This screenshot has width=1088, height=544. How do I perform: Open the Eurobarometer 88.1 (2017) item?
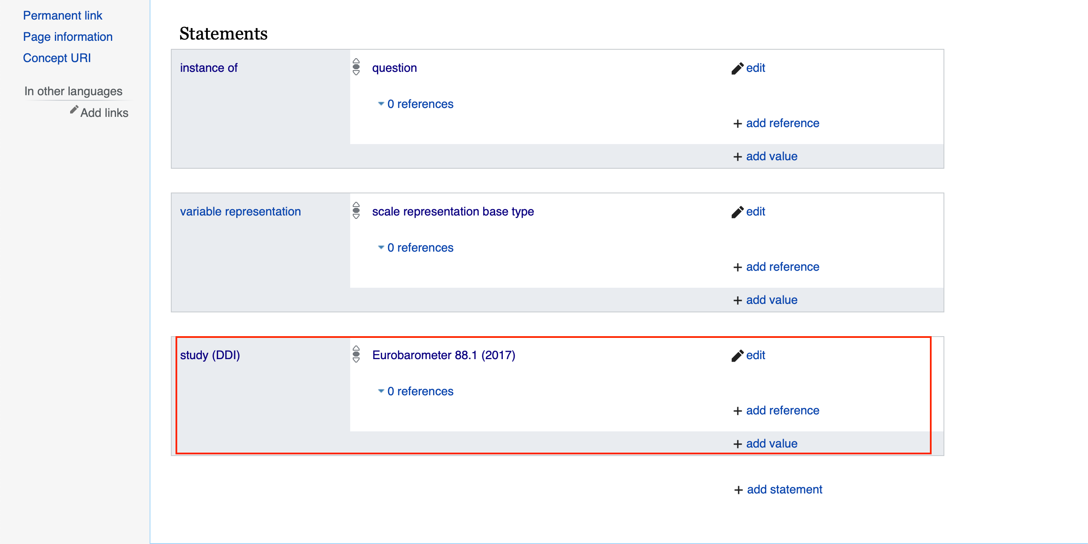443,355
